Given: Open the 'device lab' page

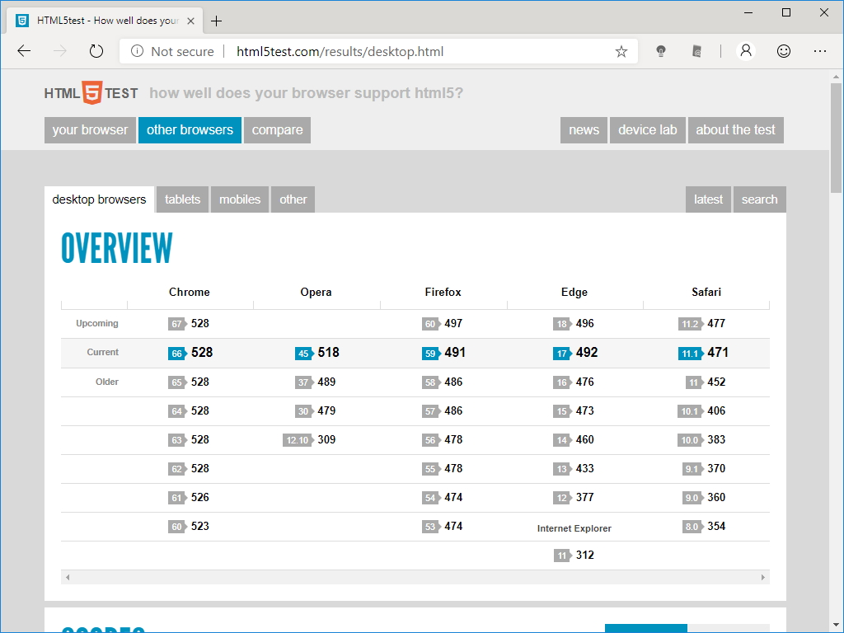Looking at the screenshot, I should point(648,129).
